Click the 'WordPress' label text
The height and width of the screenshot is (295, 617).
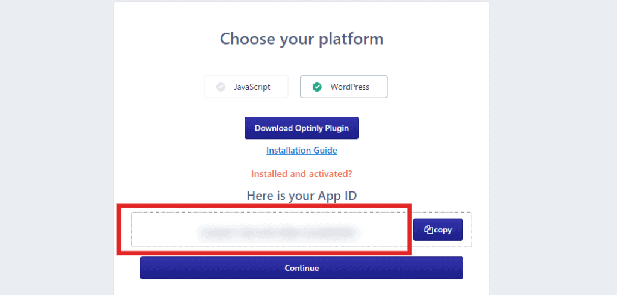[x=350, y=87]
